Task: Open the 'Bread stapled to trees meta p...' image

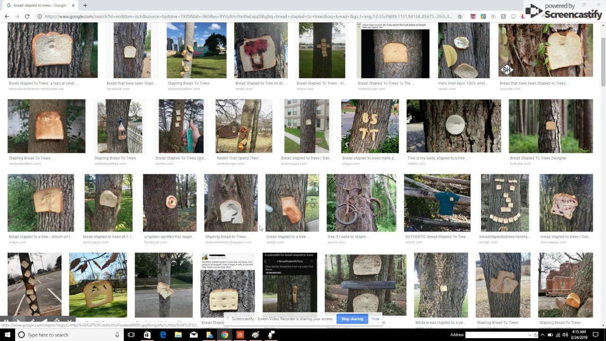Action: click(370, 126)
